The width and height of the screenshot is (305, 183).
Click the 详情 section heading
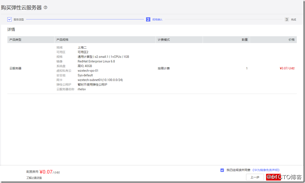tap(11, 29)
